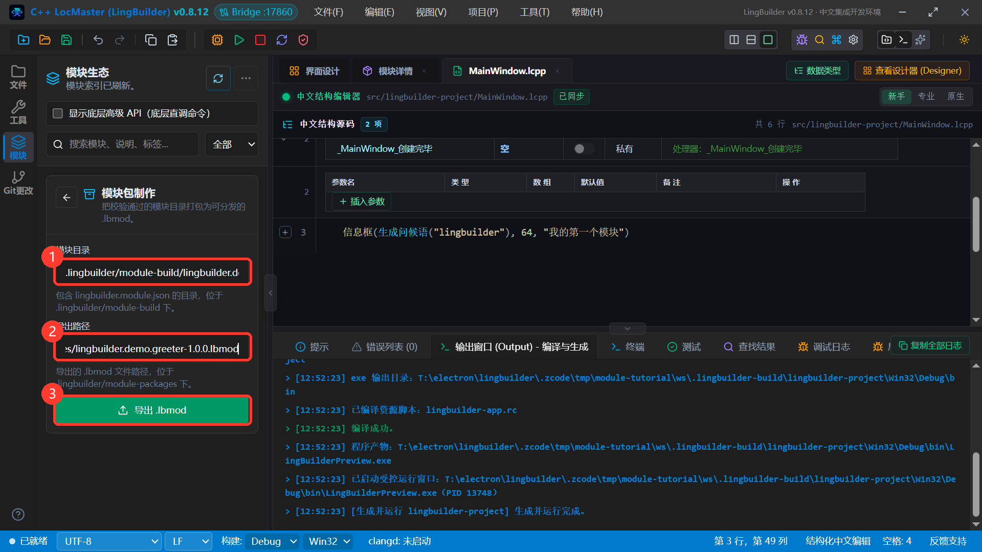Switch to the 界面设计 tab

[314, 71]
